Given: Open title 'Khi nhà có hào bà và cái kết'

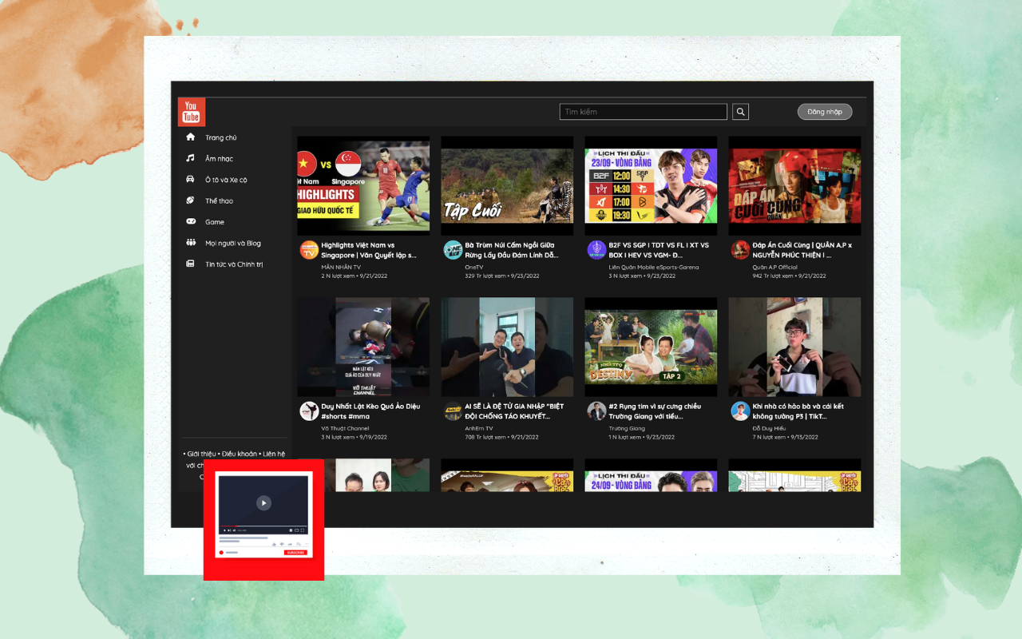Looking at the screenshot, I should pos(798,411).
